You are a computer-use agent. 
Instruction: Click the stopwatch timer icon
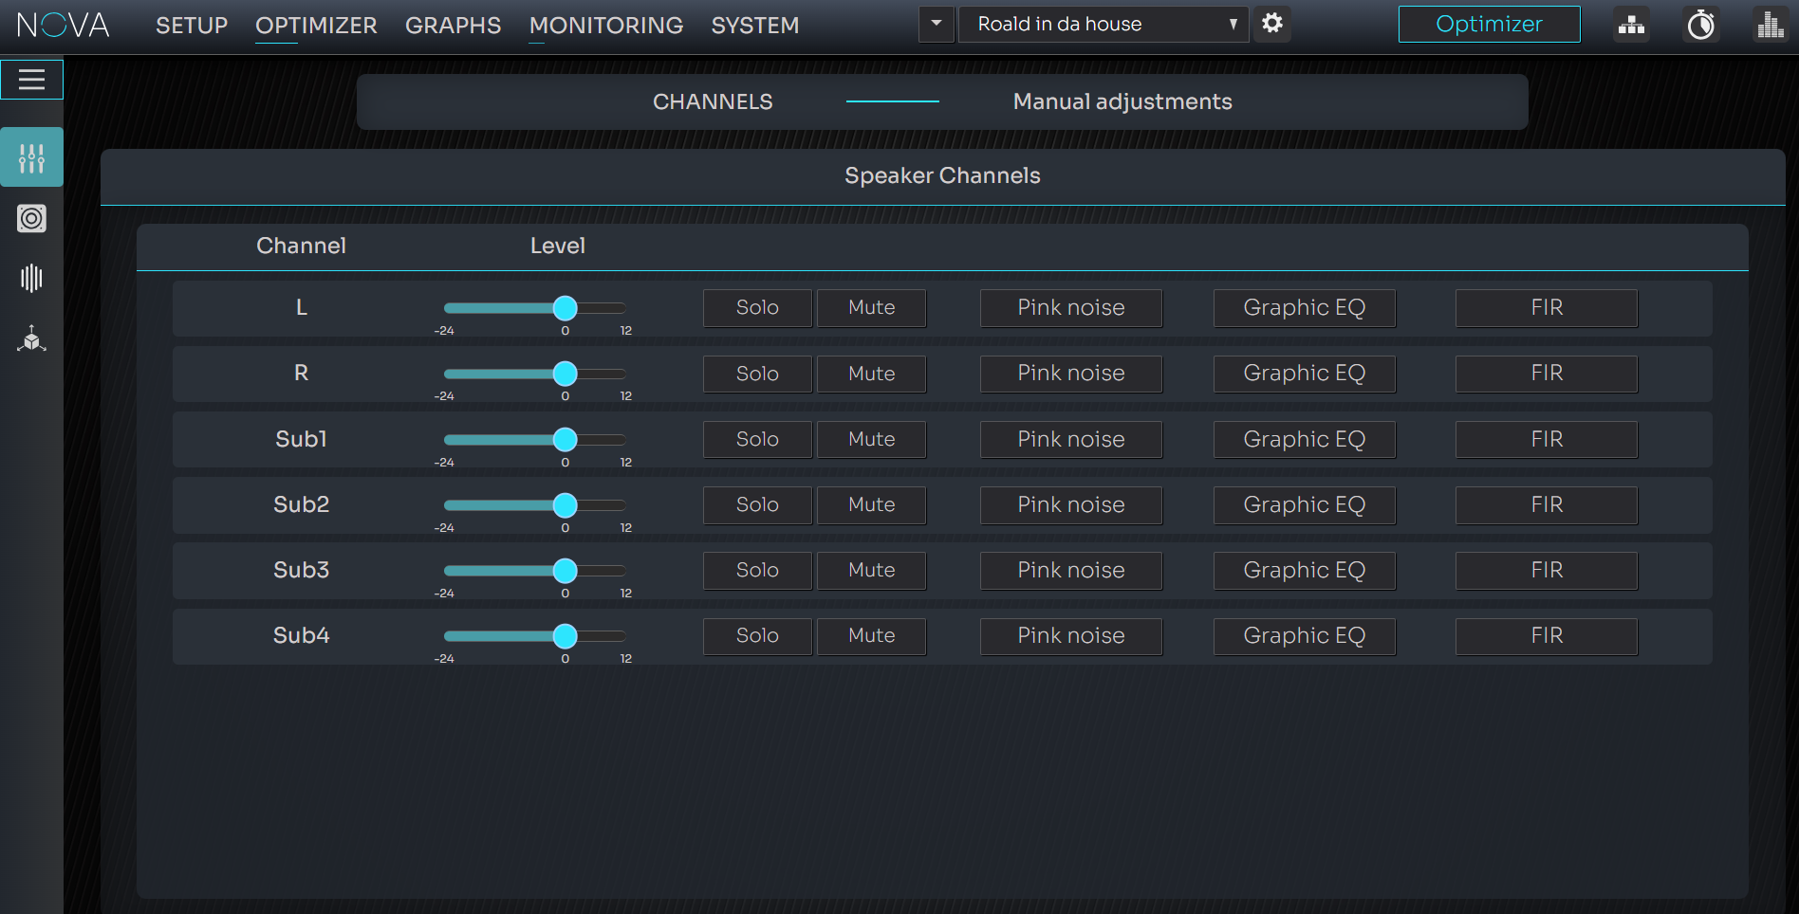(x=1701, y=25)
